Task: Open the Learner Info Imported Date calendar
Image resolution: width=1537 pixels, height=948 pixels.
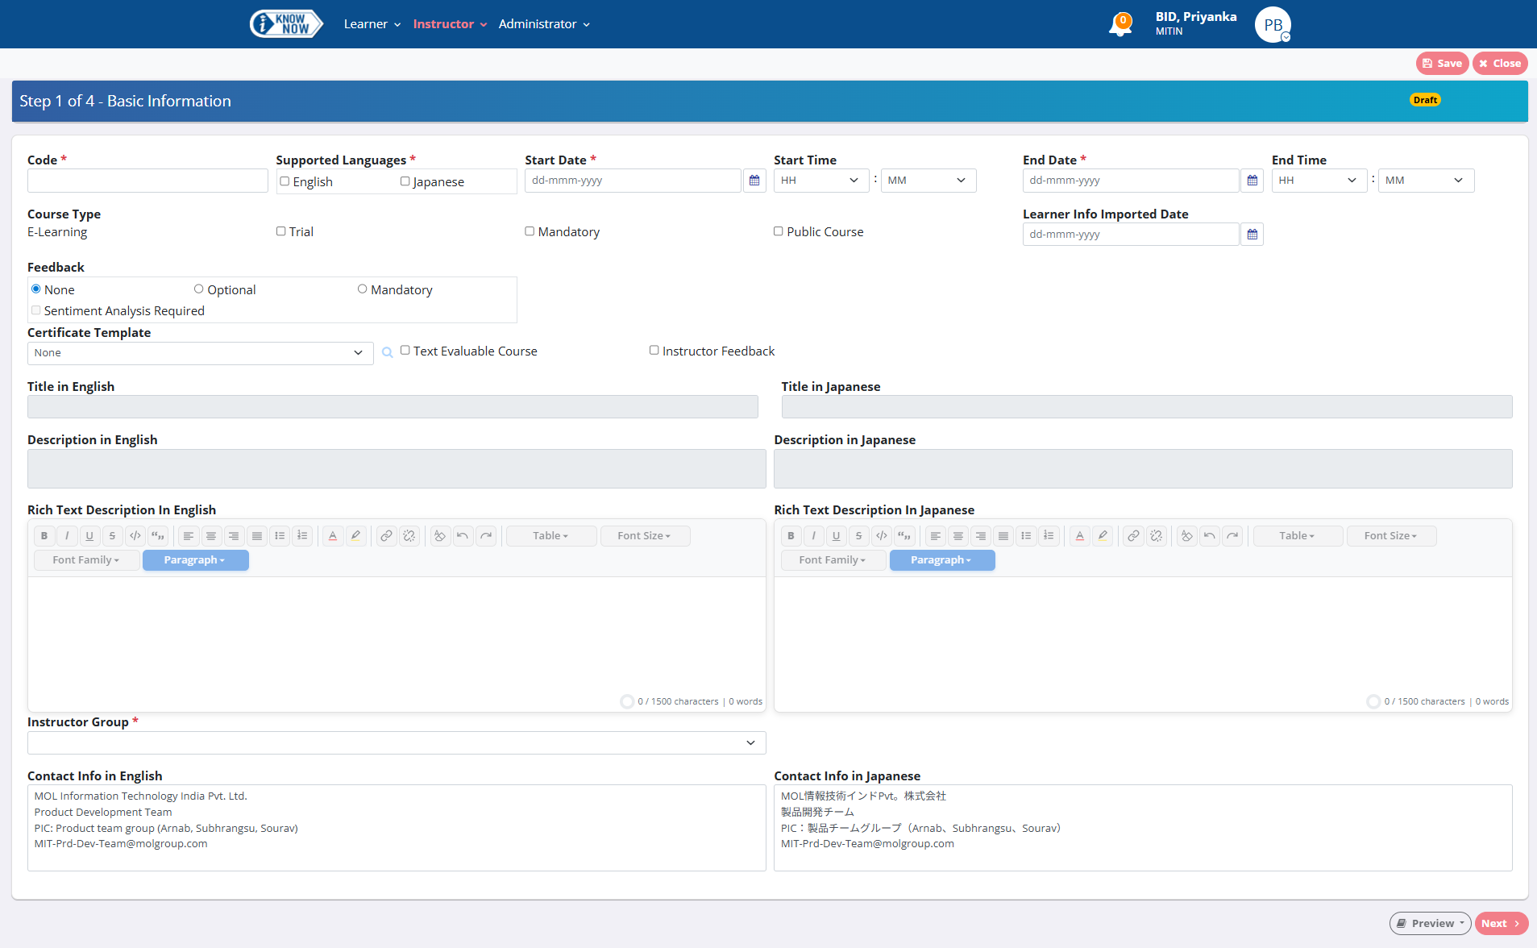Action: click(1252, 235)
